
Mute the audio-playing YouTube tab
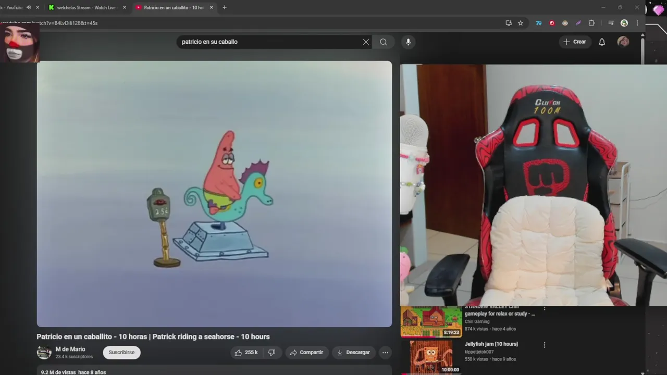click(x=29, y=7)
